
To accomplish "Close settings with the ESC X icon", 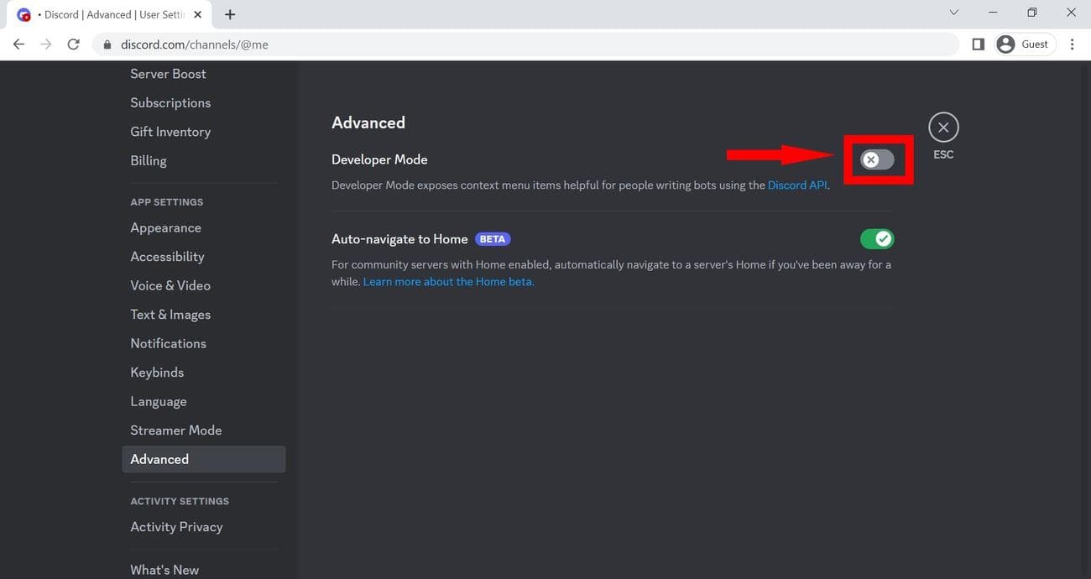I will click(x=943, y=128).
